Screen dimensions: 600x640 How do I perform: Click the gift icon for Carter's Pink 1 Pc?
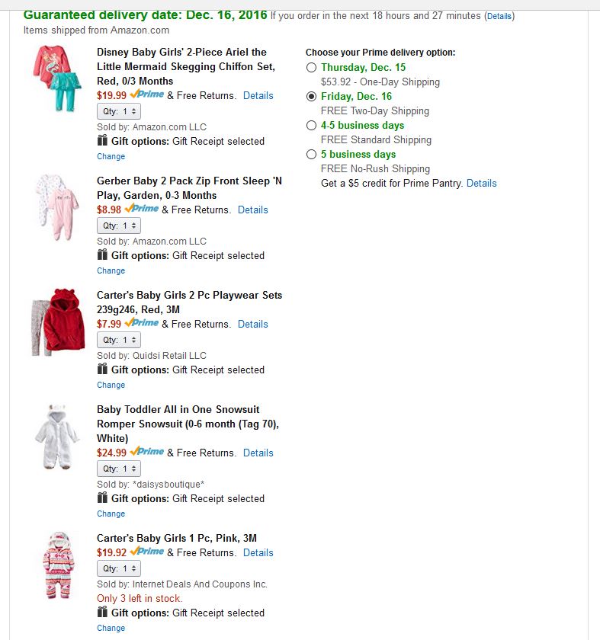103,613
